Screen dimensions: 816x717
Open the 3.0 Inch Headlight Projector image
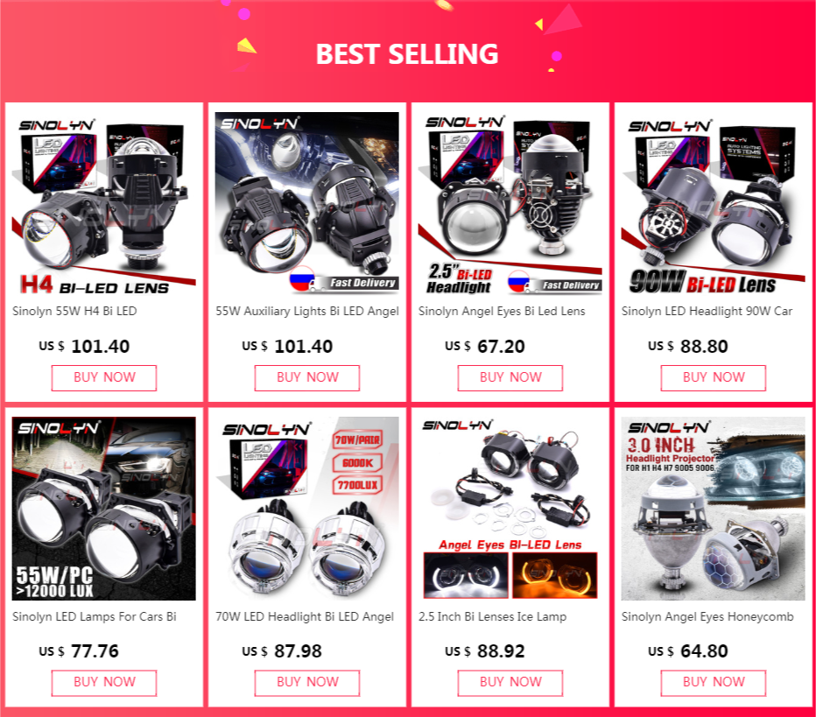[x=713, y=509]
